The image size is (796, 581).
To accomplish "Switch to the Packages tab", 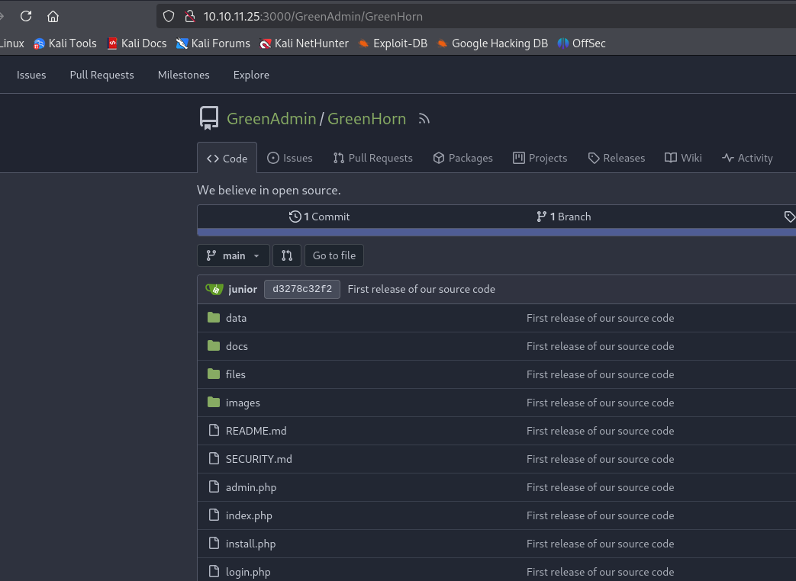I will [462, 158].
